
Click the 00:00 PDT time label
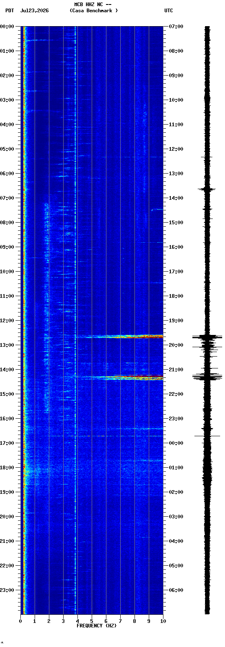(x=7, y=27)
